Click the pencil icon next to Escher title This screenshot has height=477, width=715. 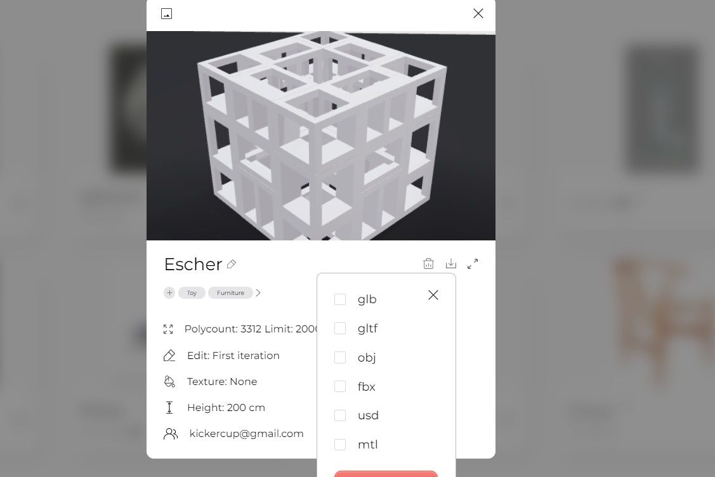[x=232, y=264]
